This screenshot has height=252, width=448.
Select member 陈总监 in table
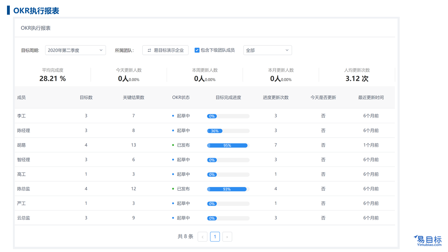pyautogui.click(x=23, y=189)
